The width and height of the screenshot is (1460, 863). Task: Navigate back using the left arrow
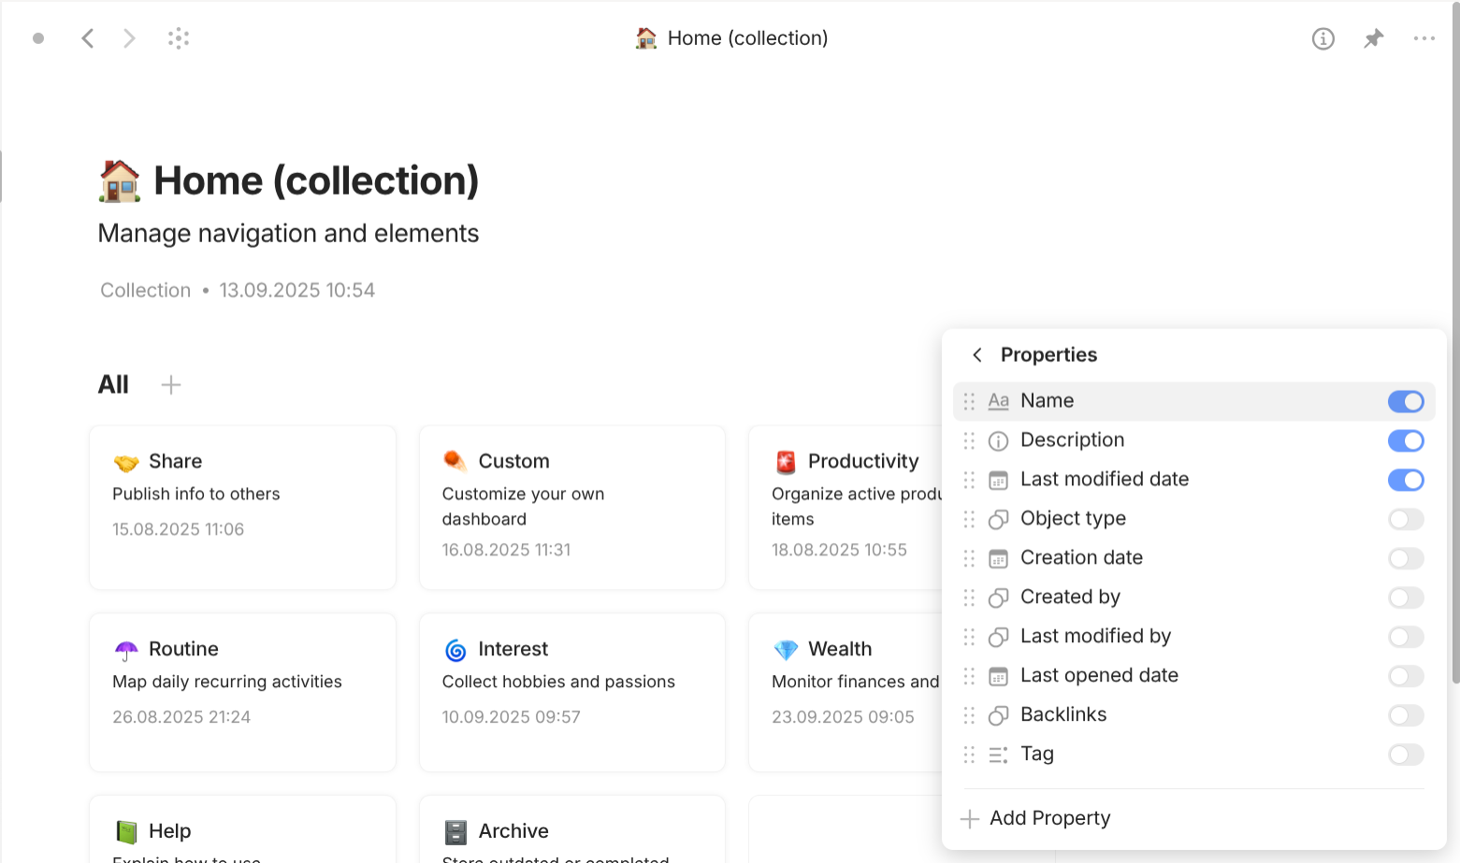(x=88, y=38)
